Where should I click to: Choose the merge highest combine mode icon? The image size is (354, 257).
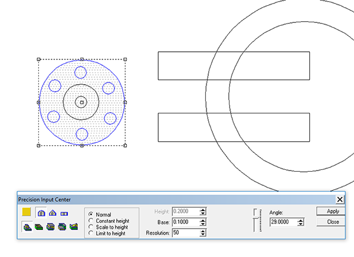point(50,227)
